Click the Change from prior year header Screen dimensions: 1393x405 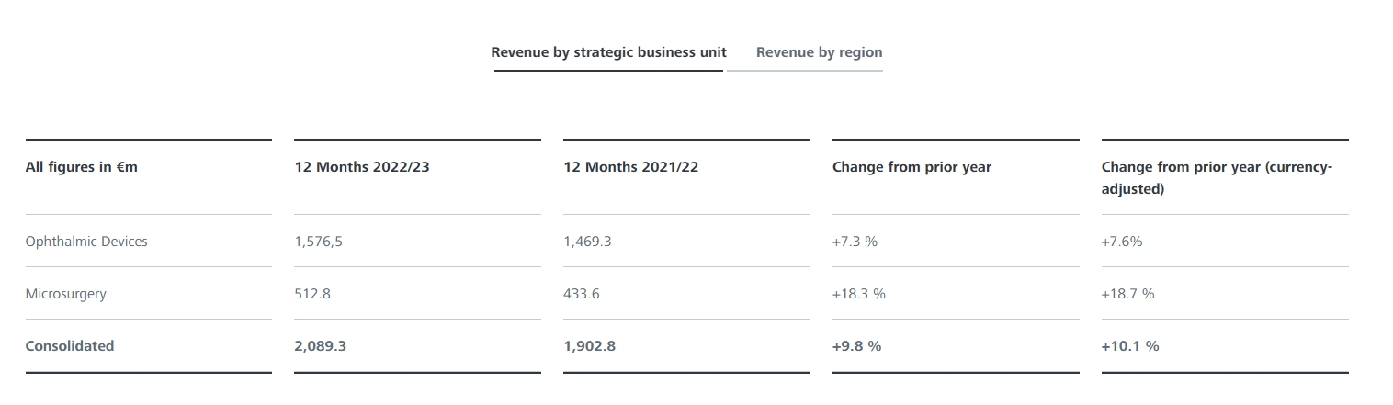tap(912, 167)
